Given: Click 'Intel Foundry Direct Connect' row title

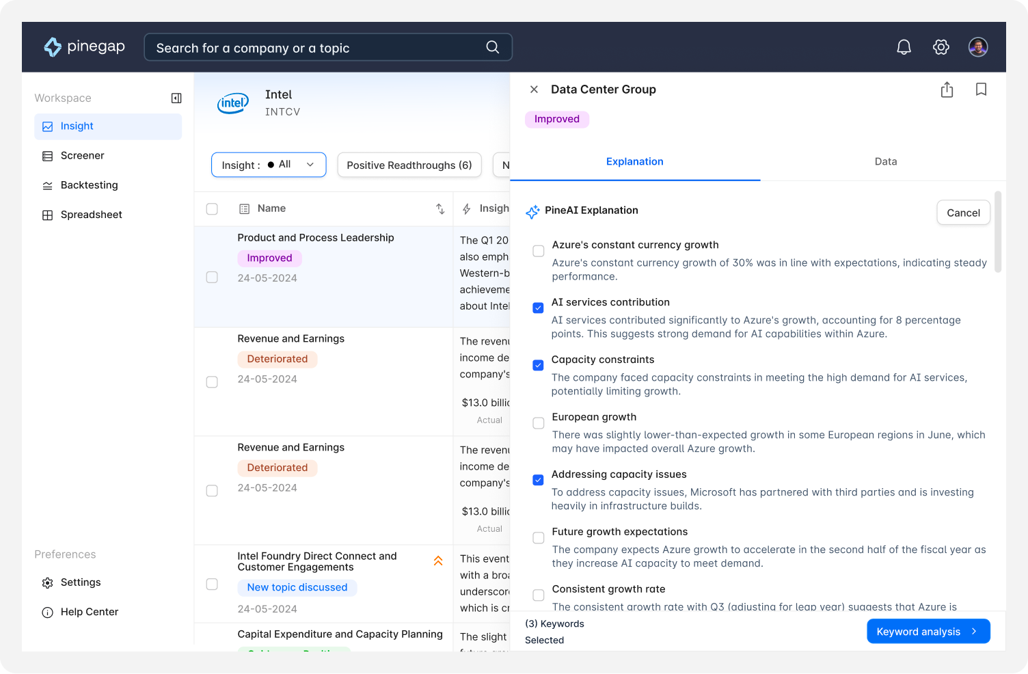Looking at the screenshot, I should click(x=317, y=562).
